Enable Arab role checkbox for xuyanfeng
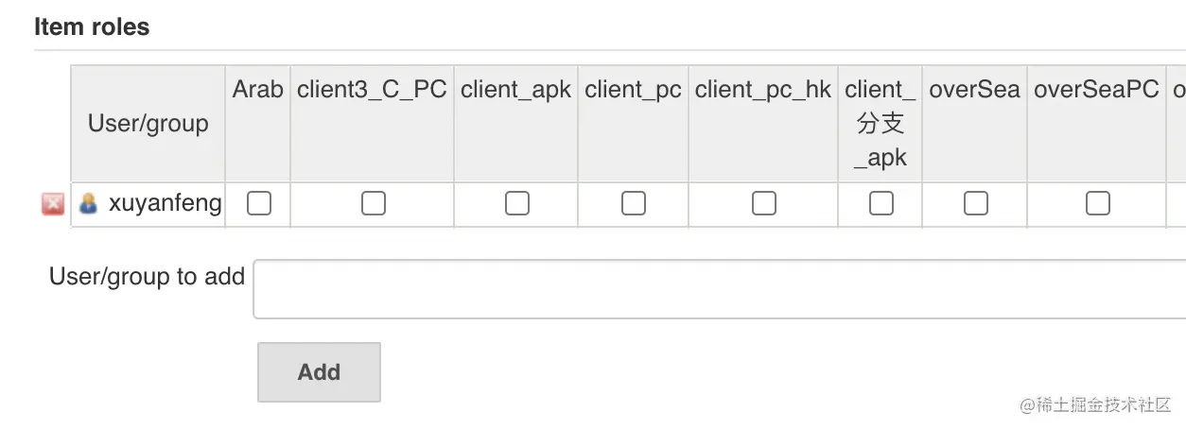This screenshot has height=429, width=1186. [x=258, y=203]
